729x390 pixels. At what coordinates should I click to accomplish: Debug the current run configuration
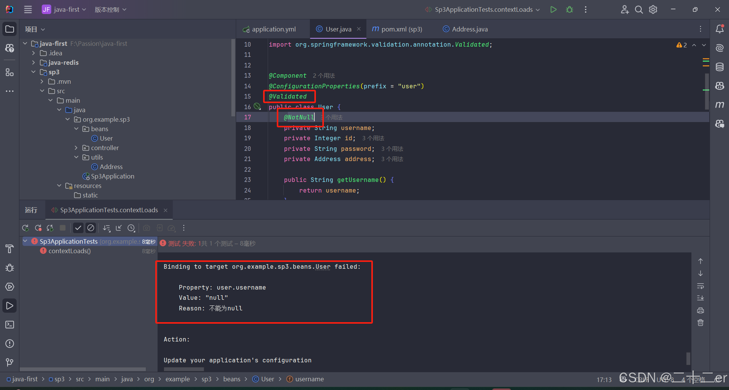point(570,9)
